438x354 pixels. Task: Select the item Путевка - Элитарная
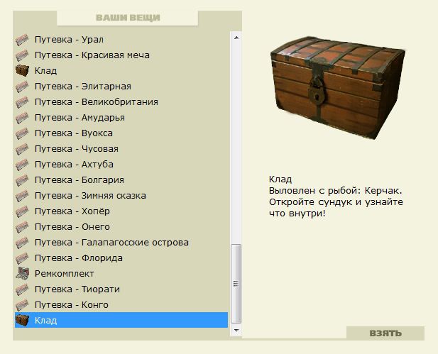pos(82,87)
